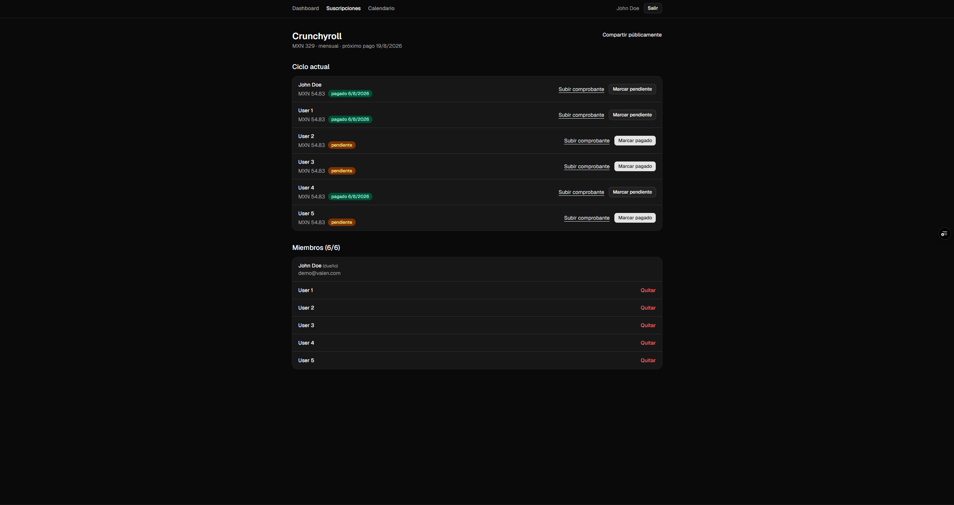This screenshot has height=505, width=954.
Task: Click 'demo@valen.com' email in members list
Action: click(x=319, y=273)
